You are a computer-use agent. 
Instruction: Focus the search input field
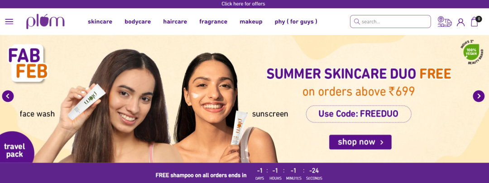pos(390,21)
